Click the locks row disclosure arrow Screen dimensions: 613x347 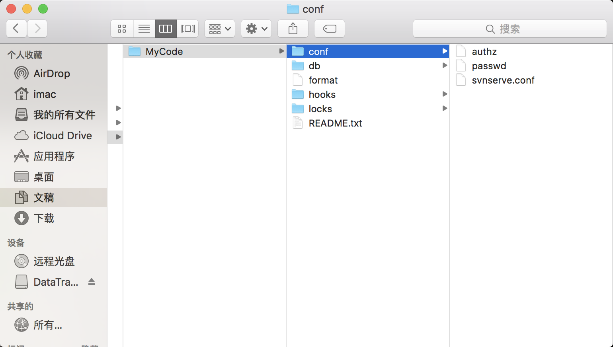pyautogui.click(x=445, y=109)
